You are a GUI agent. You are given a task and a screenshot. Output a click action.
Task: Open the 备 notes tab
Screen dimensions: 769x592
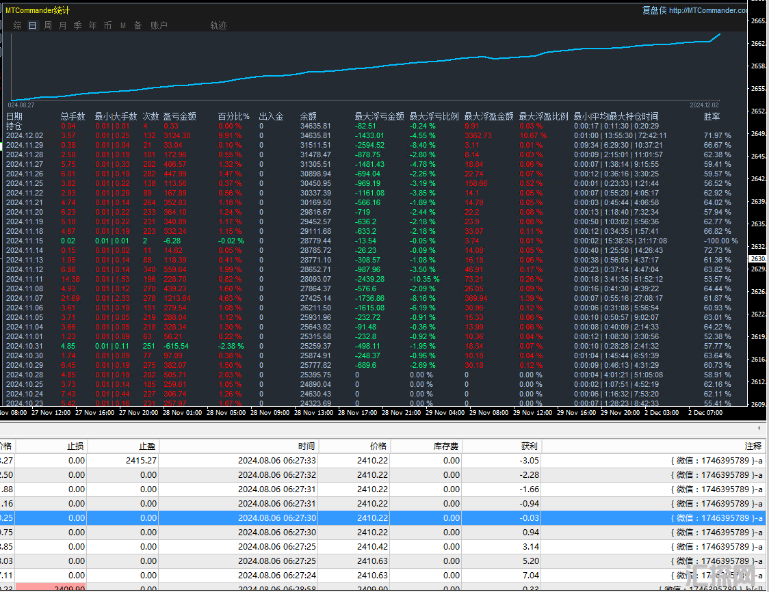coord(138,25)
